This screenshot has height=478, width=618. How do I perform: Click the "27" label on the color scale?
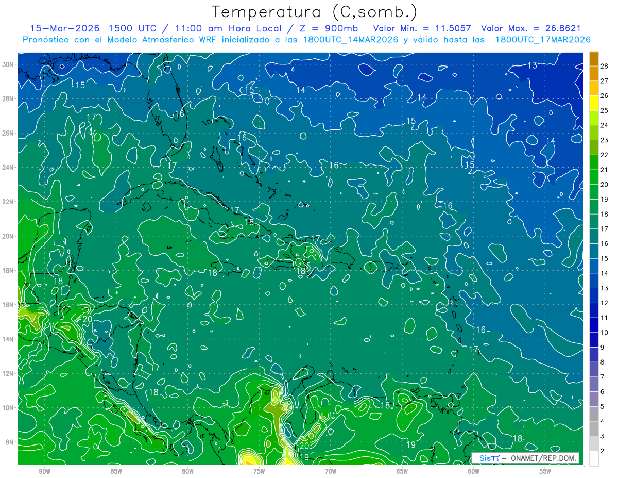[x=605, y=81]
